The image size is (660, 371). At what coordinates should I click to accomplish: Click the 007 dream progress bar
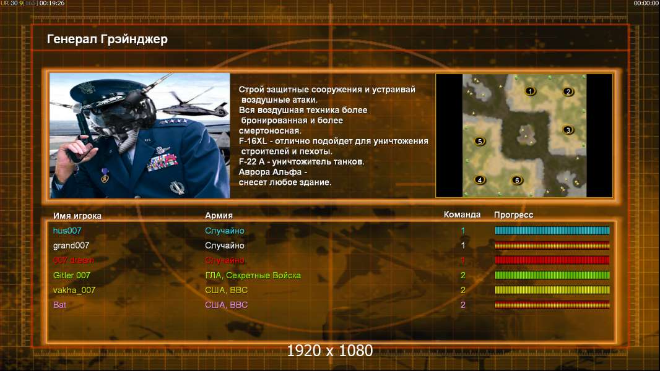click(552, 260)
